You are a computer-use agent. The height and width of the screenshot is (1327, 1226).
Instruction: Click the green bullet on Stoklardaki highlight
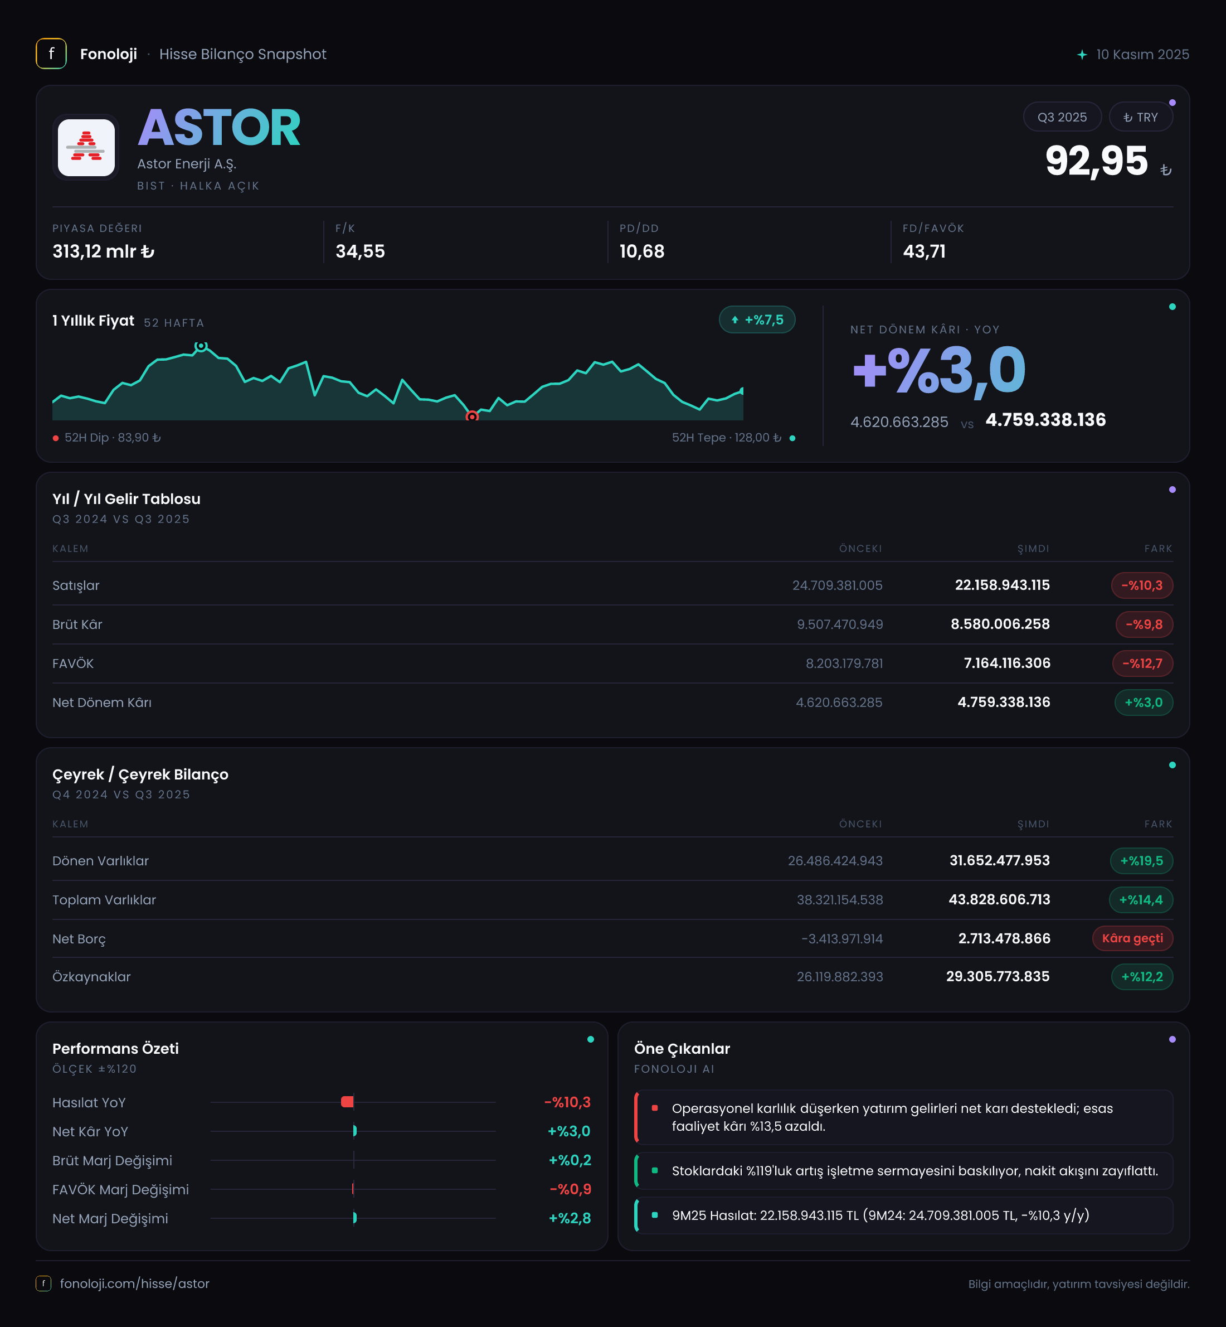coord(655,1170)
